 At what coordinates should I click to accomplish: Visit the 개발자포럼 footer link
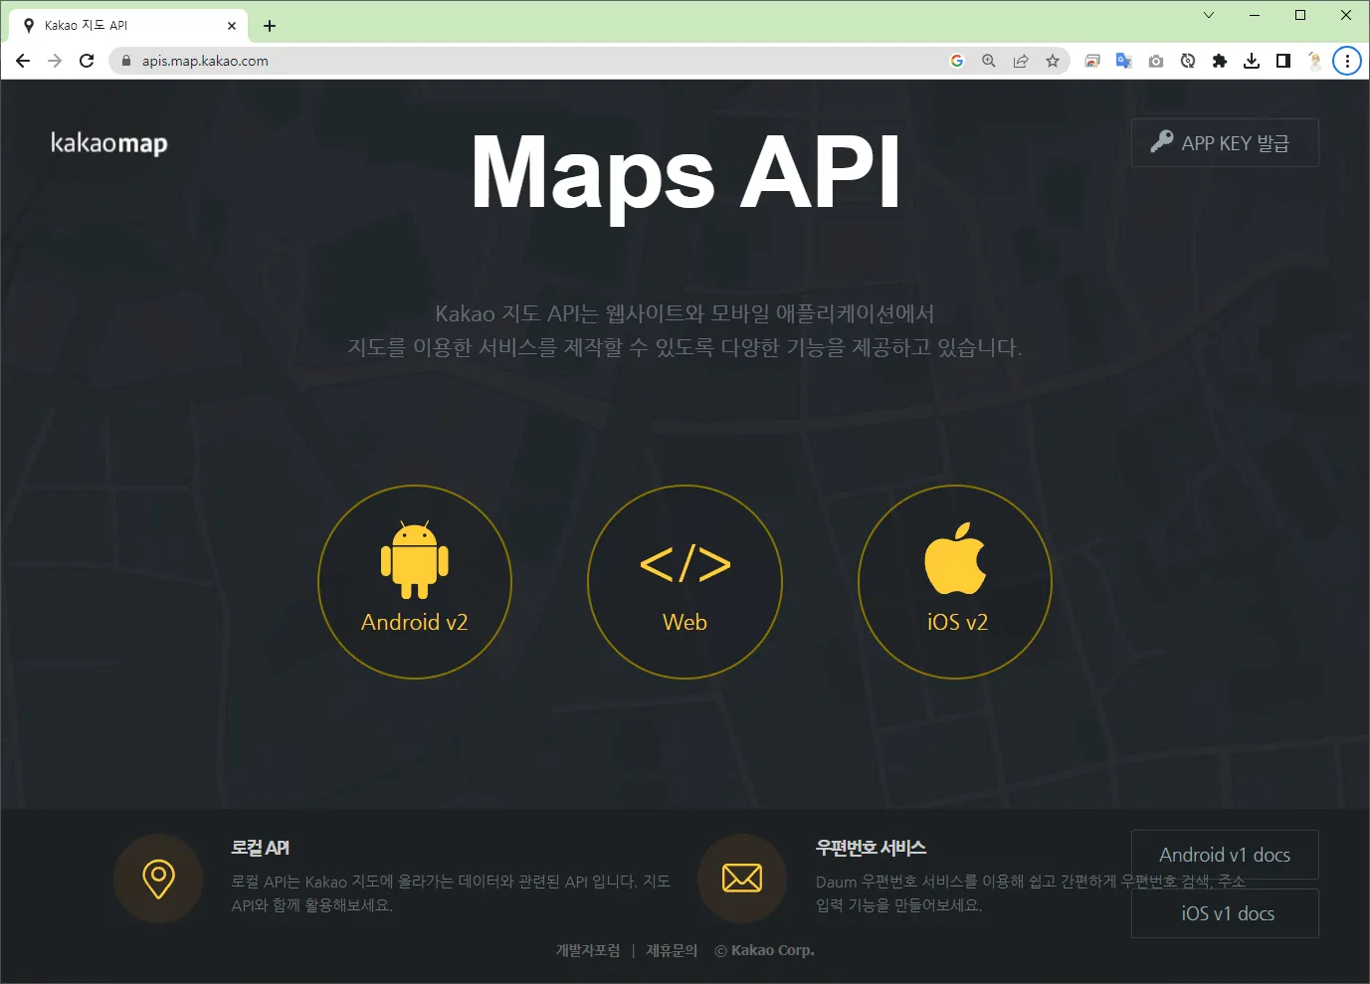pos(588,950)
